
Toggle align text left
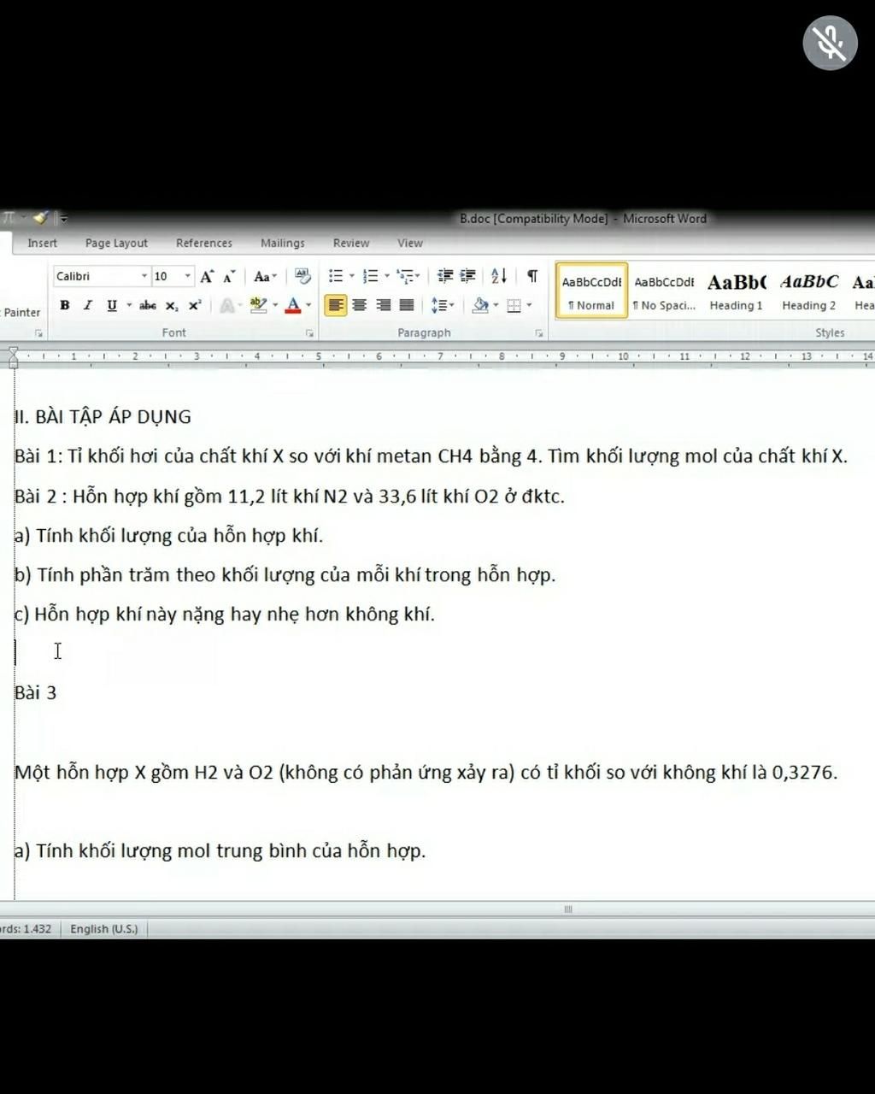point(336,305)
